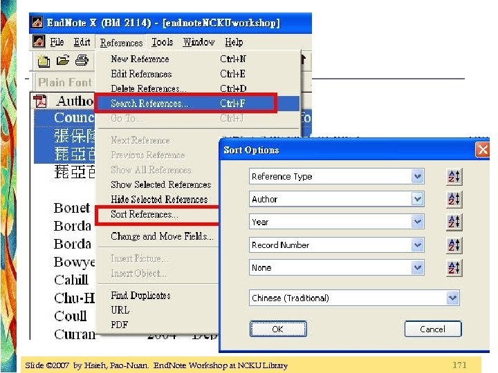This screenshot has width=498, height=373.
Task: Click the Open folder toolbar icon
Action: [63, 60]
